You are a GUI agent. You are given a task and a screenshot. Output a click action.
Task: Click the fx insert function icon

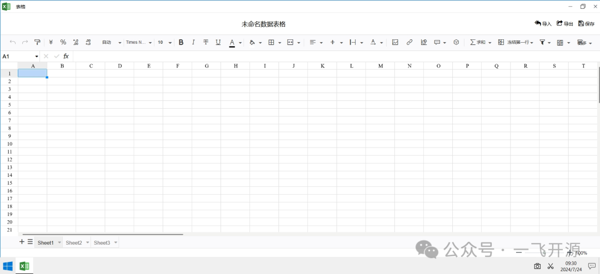pos(66,56)
